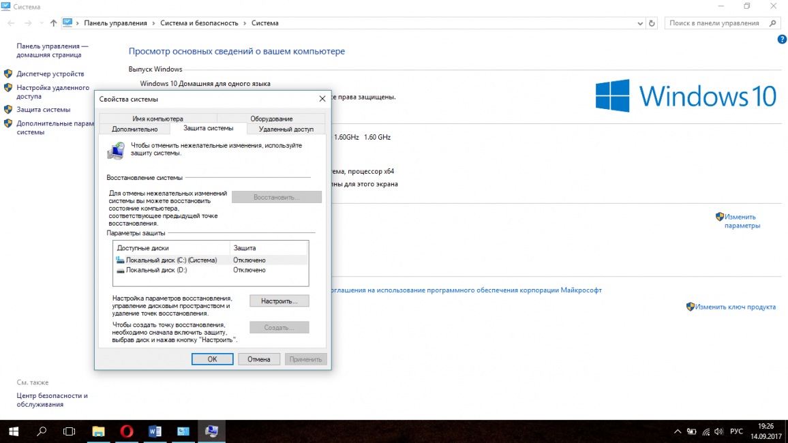The height and width of the screenshot is (443, 788).
Task: Switch to the Дополнительно tab
Action: tap(135, 129)
